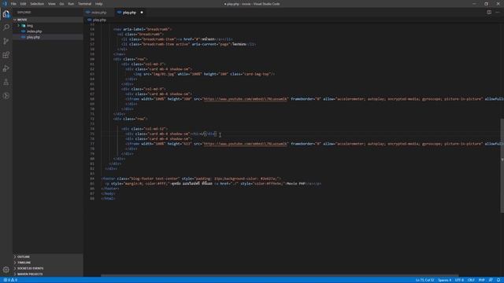Click the editor vertical scrollbar
The height and width of the screenshot is (283, 504).
502,165
